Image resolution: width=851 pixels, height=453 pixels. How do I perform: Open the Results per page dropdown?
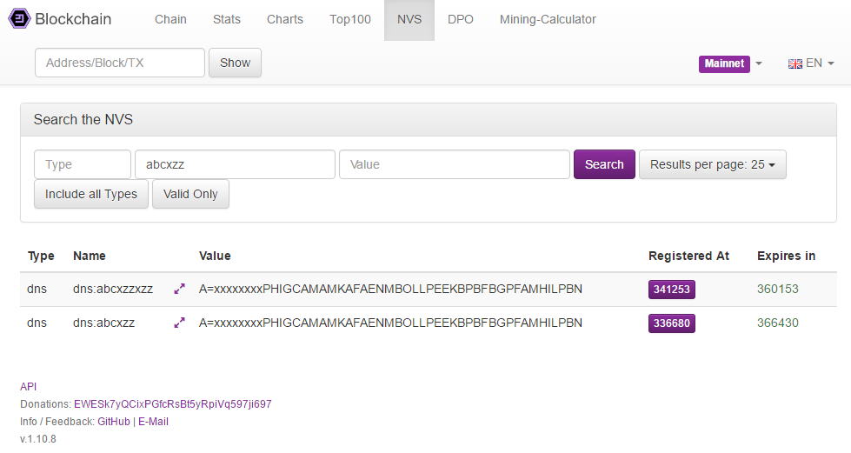point(713,164)
